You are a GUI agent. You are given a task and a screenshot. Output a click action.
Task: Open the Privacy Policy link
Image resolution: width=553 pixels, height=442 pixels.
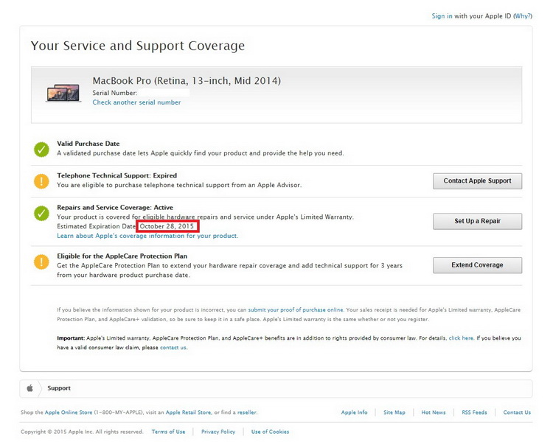tap(218, 432)
